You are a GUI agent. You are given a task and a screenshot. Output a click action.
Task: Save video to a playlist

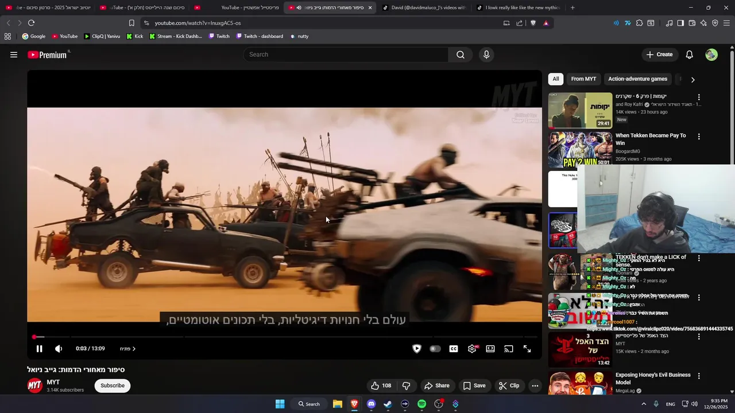point(474,385)
